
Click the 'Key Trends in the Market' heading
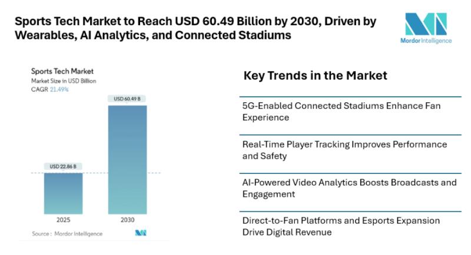coord(315,76)
